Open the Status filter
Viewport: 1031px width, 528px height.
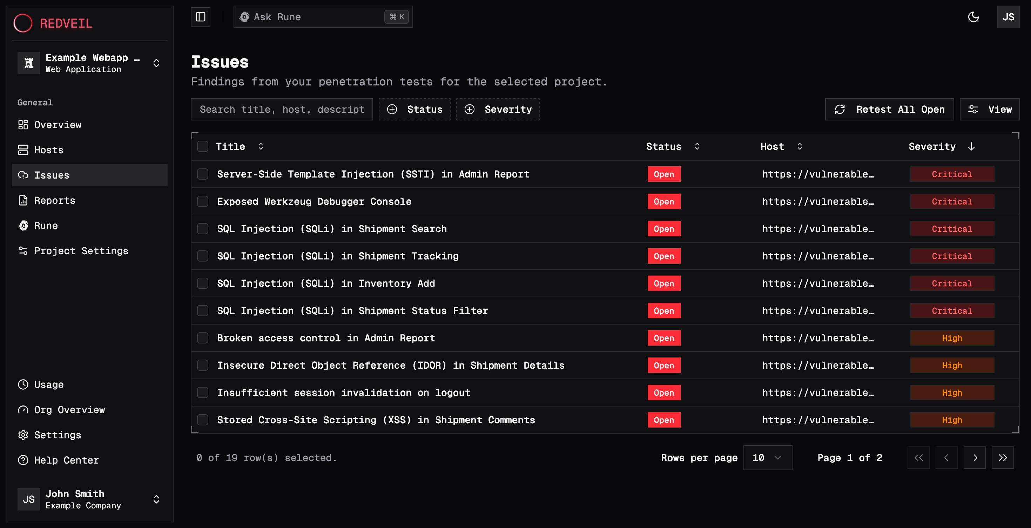[415, 109]
